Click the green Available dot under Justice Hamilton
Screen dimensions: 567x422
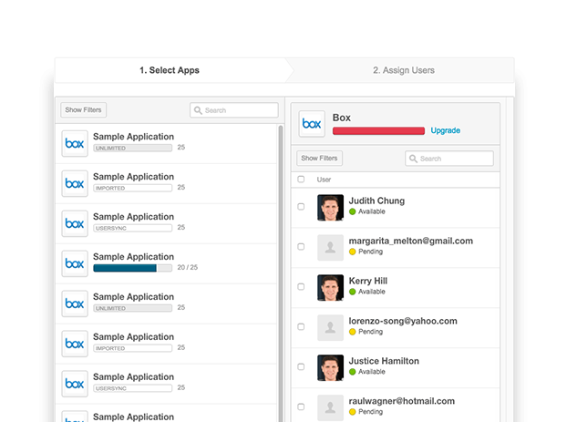click(x=353, y=372)
